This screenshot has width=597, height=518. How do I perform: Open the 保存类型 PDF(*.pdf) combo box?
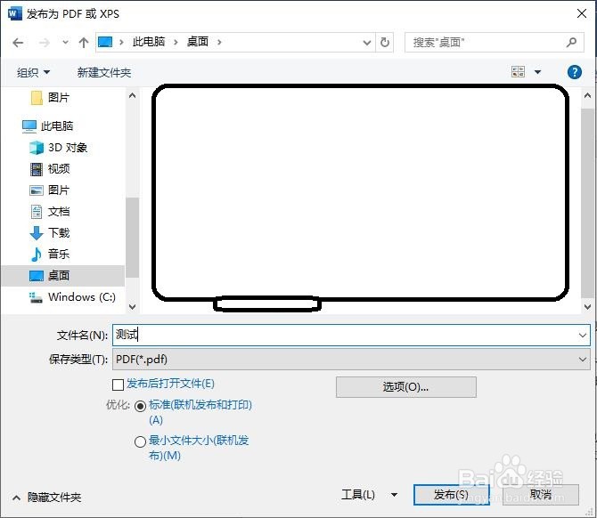pyautogui.click(x=351, y=360)
